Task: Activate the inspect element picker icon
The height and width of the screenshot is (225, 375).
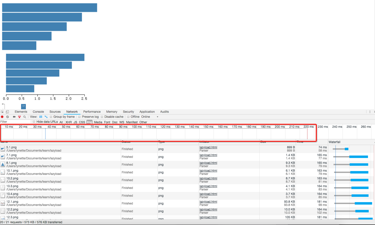Action: (x=2, y=112)
